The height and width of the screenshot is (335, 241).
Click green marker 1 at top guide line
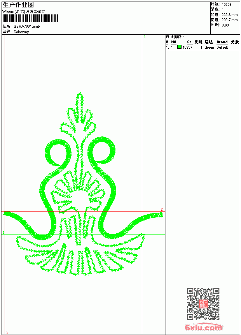(145, 37)
